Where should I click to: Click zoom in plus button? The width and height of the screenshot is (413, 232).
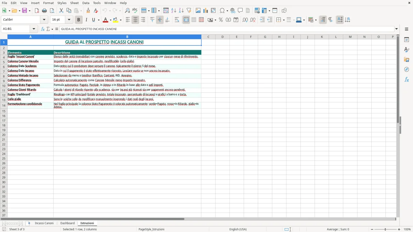[399, 229]
